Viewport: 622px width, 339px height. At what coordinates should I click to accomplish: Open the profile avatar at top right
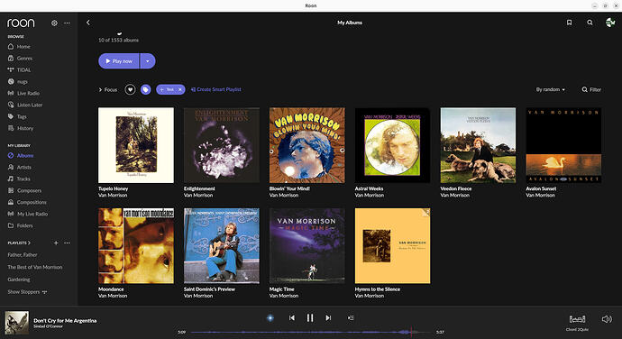pos(610,23)
